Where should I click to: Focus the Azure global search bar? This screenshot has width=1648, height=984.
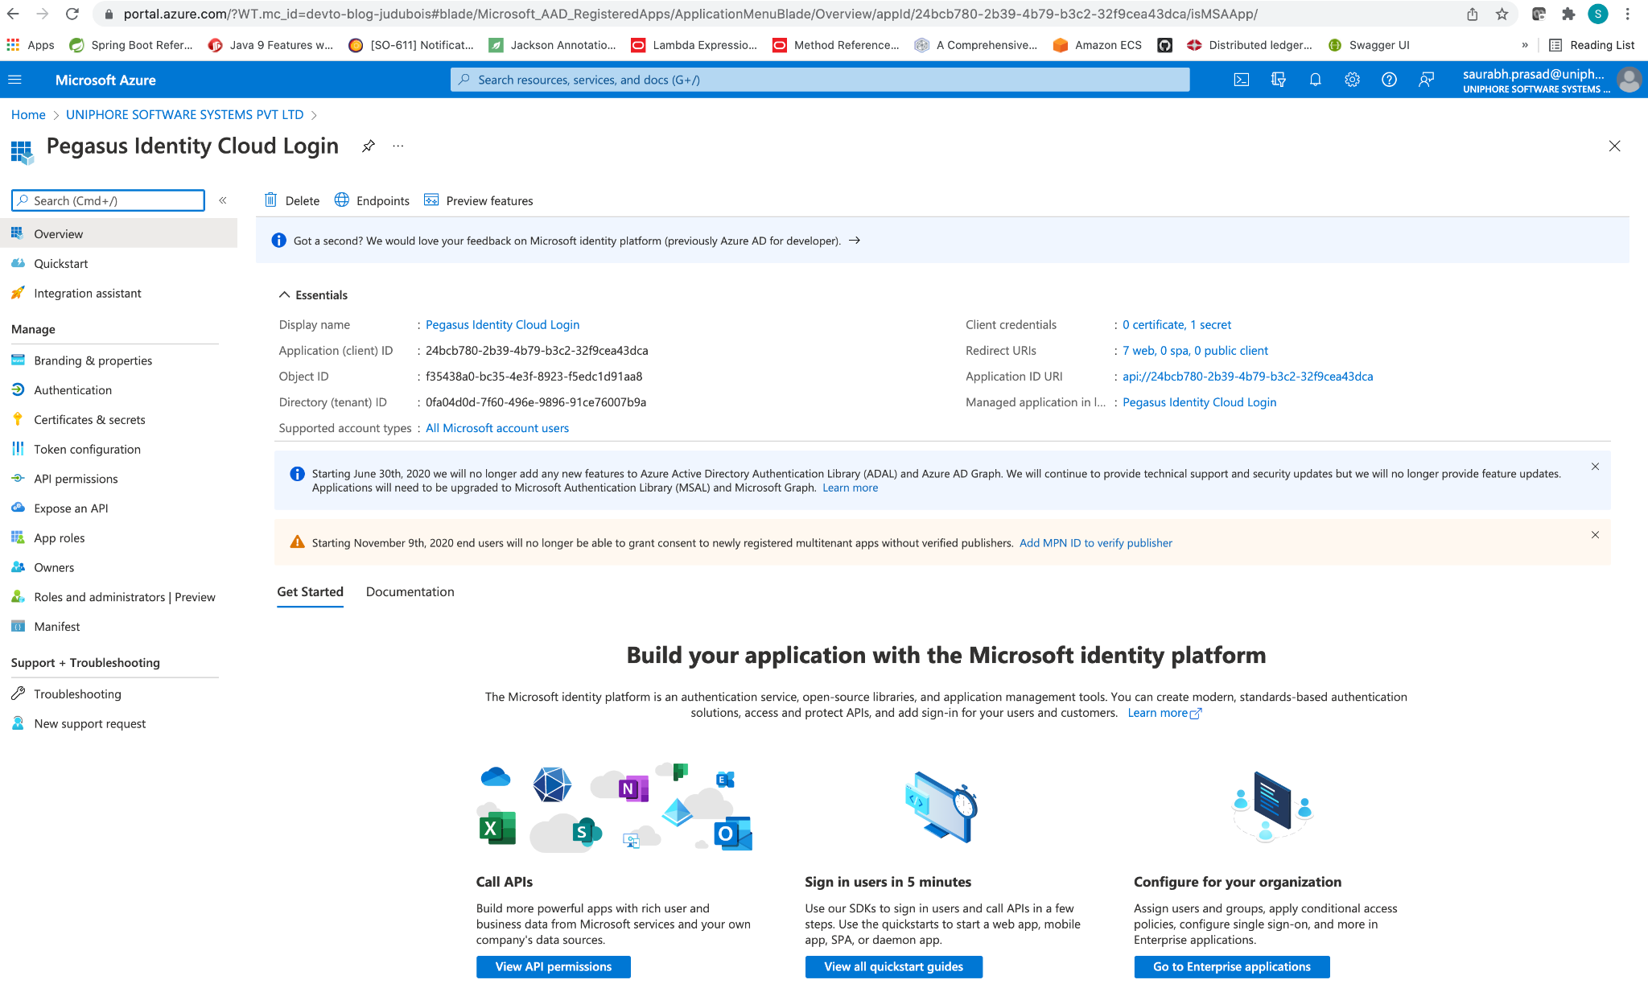click(820, 80)
